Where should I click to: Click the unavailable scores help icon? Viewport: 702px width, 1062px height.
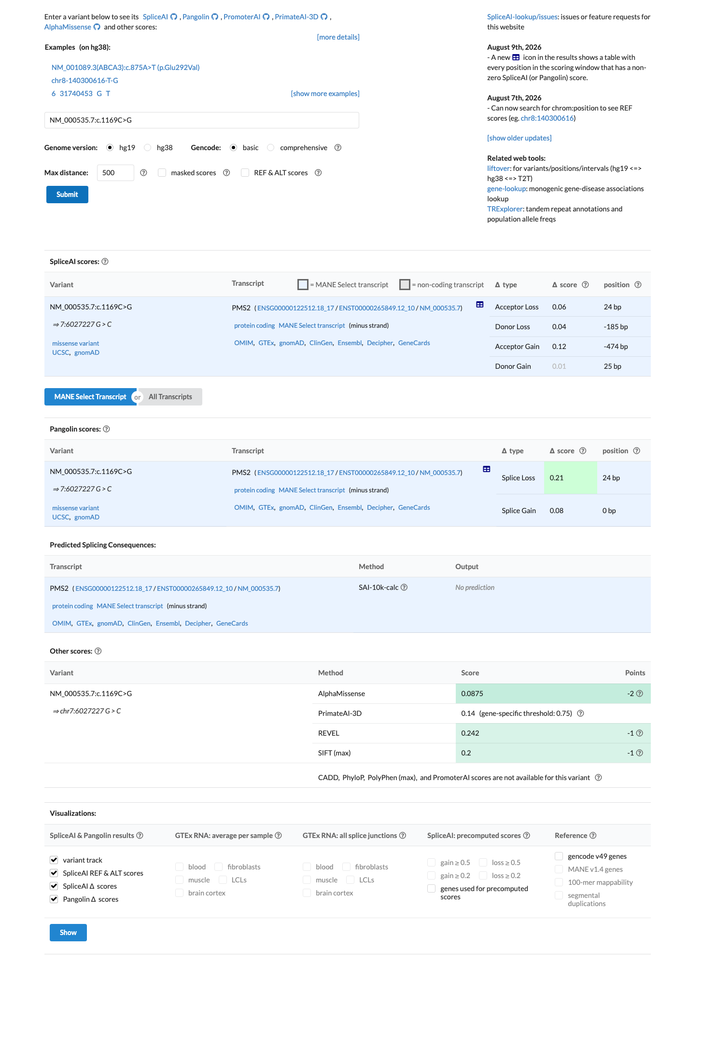point(599,778)
